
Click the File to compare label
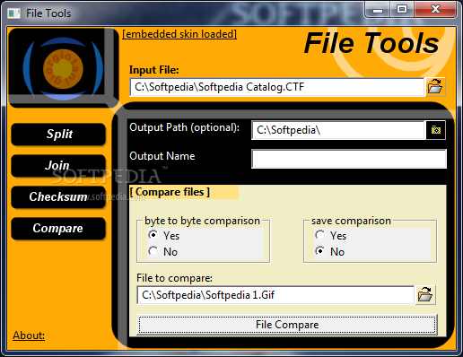[174, 278]
